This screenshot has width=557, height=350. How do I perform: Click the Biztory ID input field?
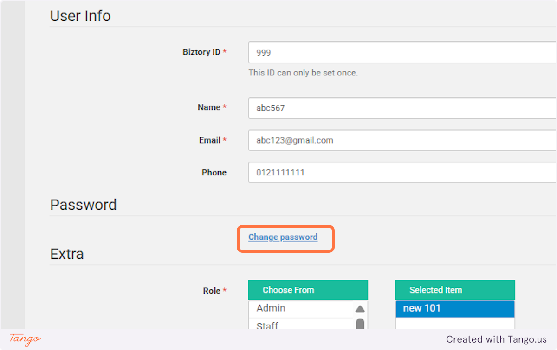pos(402,52)
